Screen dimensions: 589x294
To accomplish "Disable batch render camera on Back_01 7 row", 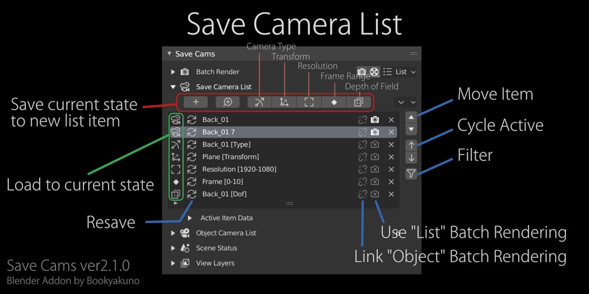I will 374,132.
